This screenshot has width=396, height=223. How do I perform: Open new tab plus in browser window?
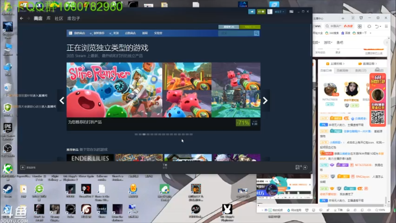[343, 18]
